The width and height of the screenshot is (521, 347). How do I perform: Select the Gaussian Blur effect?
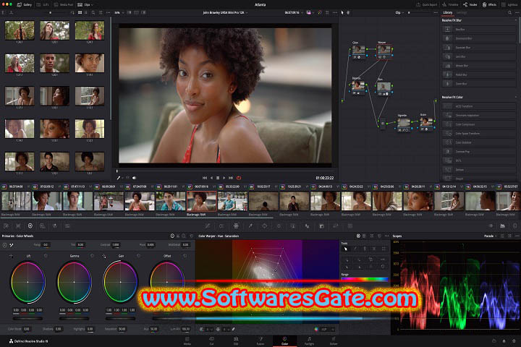[479, 48]
